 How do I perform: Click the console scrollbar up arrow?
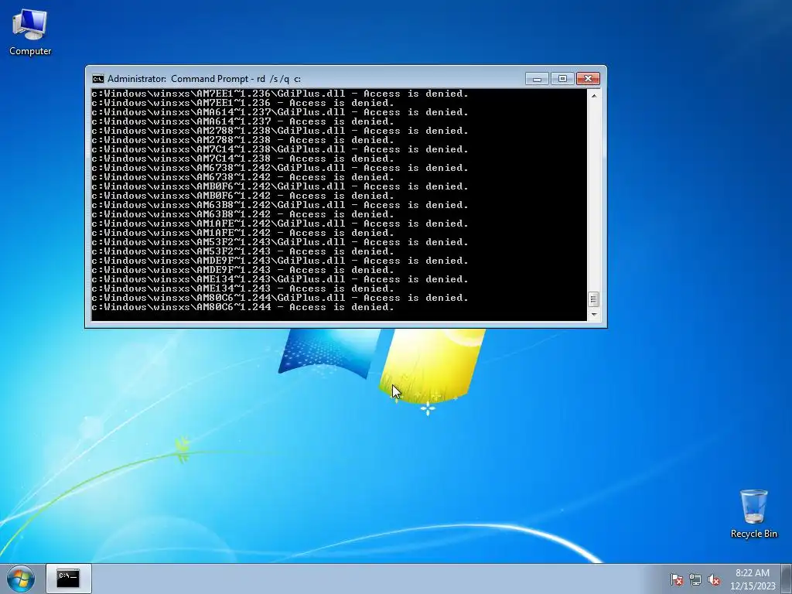594,95
